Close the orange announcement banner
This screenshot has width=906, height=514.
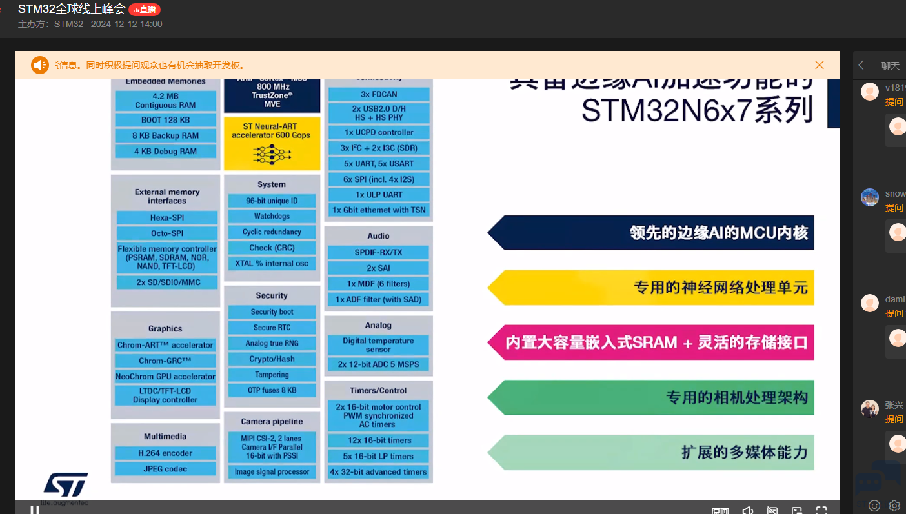820,65
